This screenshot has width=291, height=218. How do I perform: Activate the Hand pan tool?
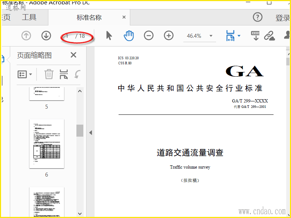pos(129,36)
